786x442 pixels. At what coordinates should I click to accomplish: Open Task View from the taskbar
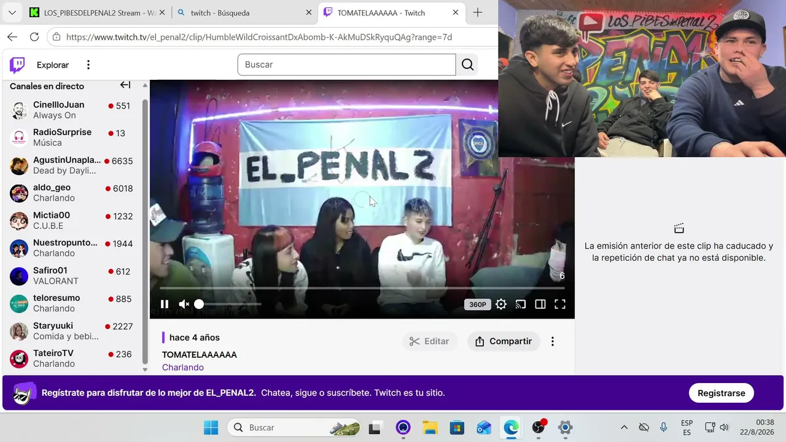[x=375, y=427]
